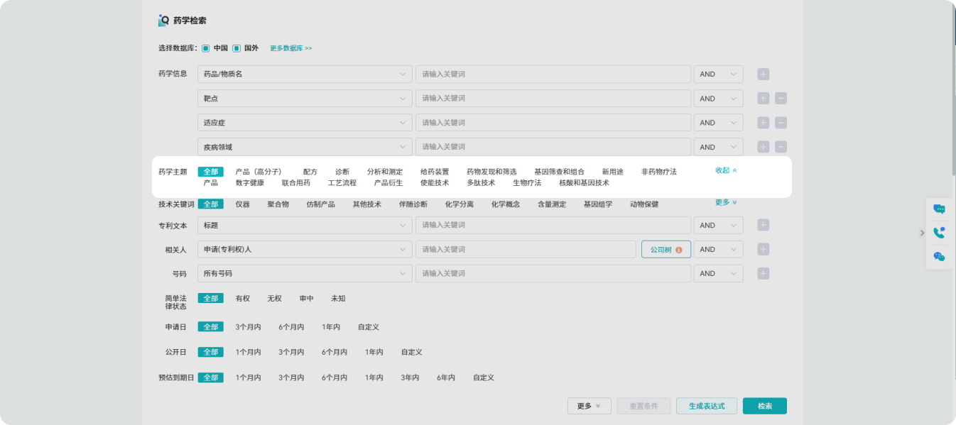Select 自定义 under 申请日
This screenshot has height=425, width=956.
(x=369, y=327)
